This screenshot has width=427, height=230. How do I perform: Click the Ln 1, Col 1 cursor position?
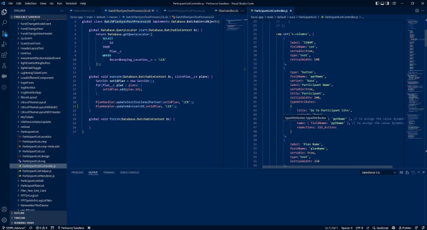(332, 228)
